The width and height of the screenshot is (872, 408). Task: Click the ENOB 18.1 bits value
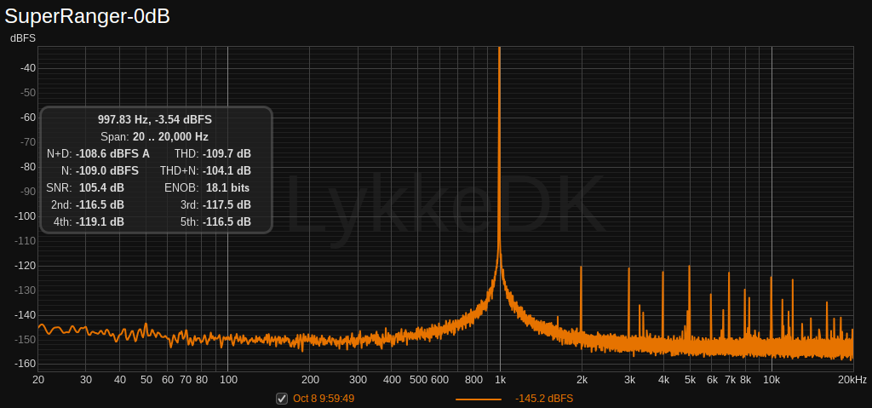coord(228,187)
